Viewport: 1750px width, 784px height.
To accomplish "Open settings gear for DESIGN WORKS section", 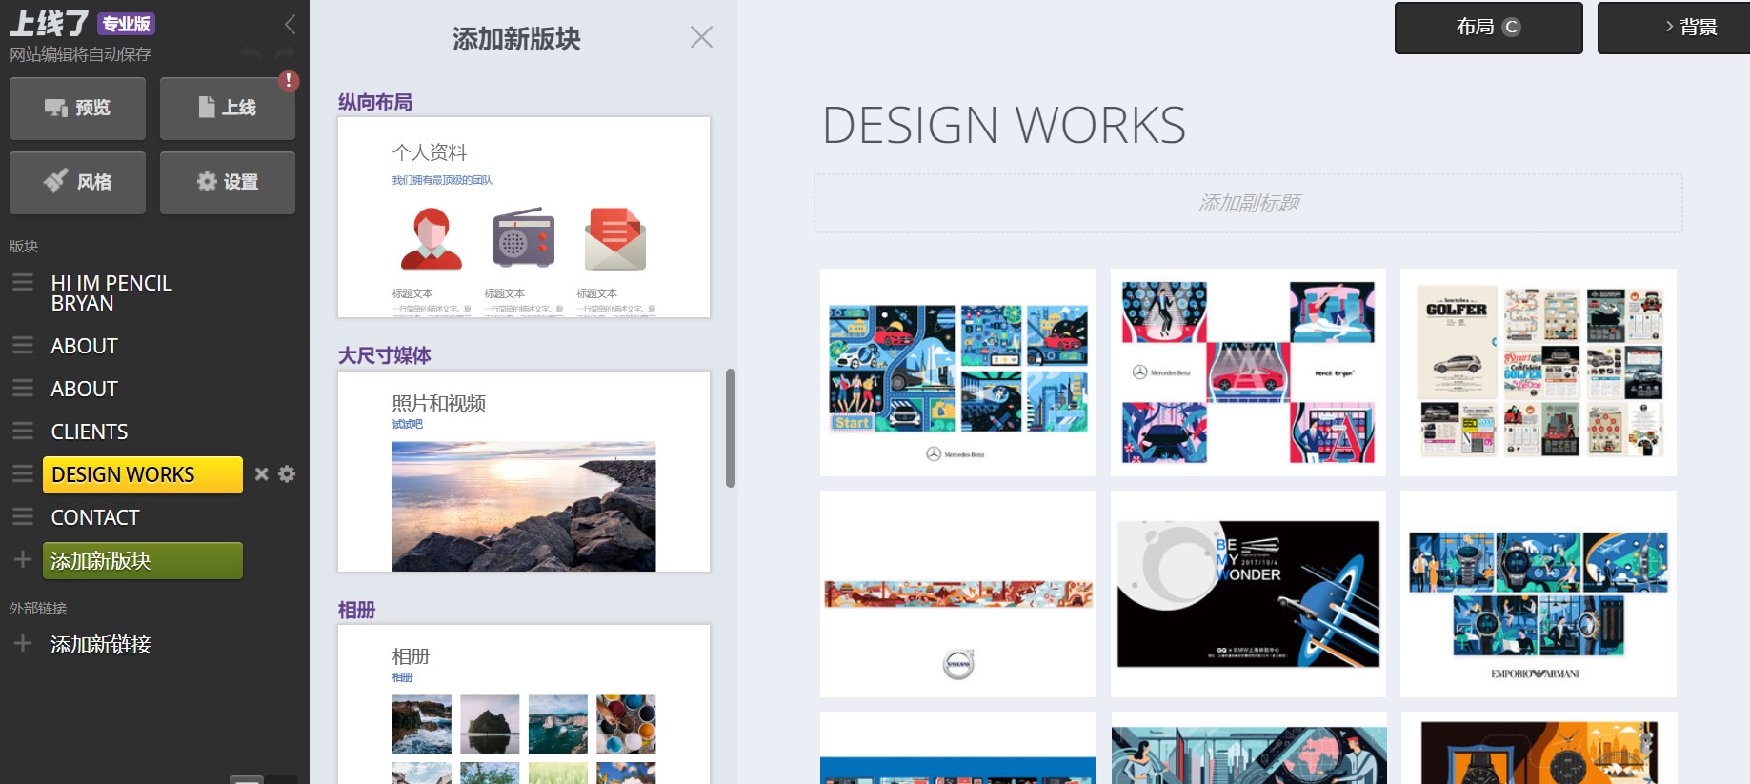I will click(x=287, y=473).
